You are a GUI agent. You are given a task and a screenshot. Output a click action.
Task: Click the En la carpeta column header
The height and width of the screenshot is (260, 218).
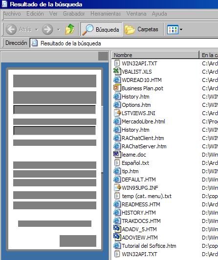click(209, 55)
